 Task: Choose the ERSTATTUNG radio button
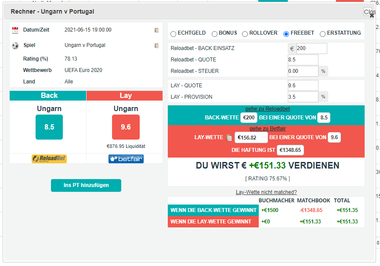click(322, 34)
